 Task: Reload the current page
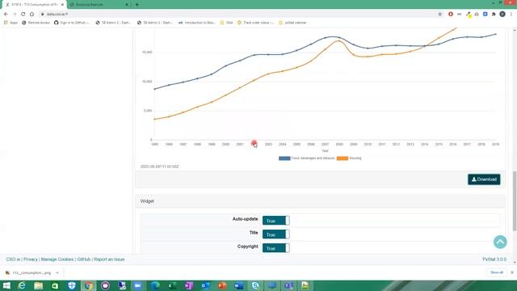pos(23,15)
